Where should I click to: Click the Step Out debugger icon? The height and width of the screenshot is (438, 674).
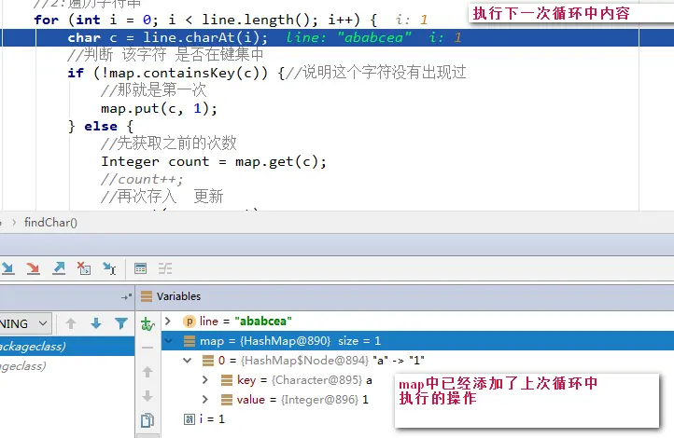[59, 269]
